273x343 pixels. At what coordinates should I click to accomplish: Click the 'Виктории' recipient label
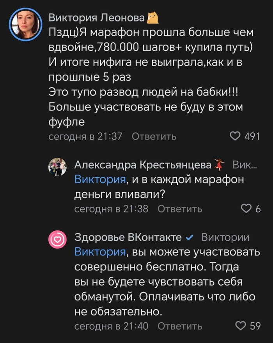click(x=225, y=238)
